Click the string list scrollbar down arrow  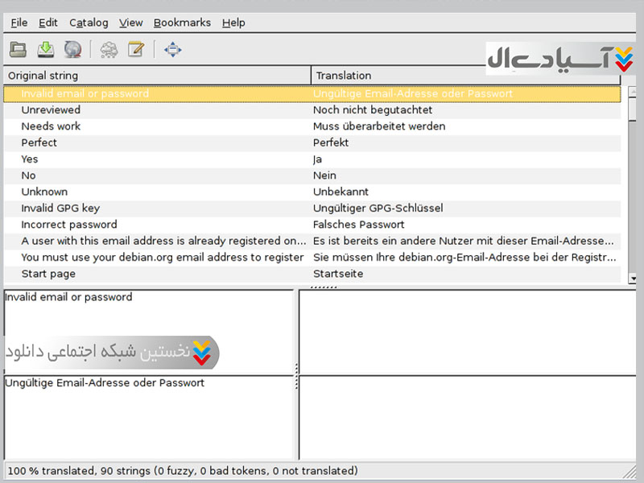[x=632, y=279]
